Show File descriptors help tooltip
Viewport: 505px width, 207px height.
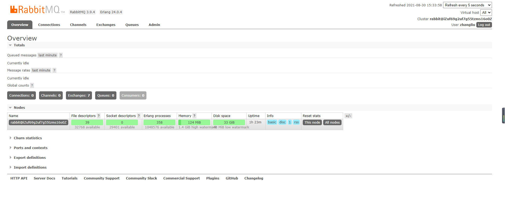pos(99,116)
